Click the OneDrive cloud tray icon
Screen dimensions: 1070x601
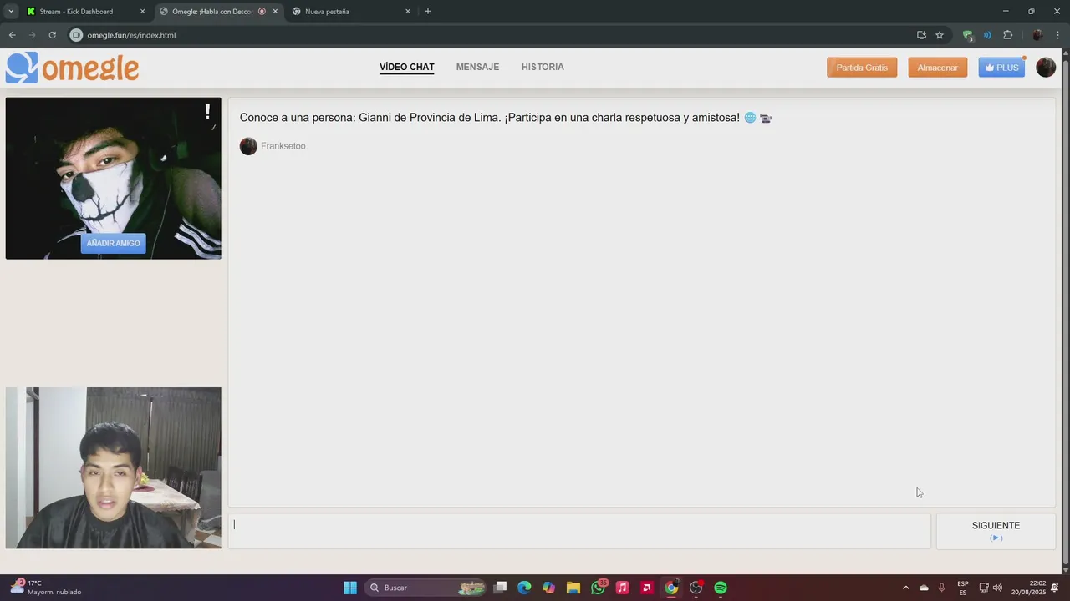[x=924, y=588]
